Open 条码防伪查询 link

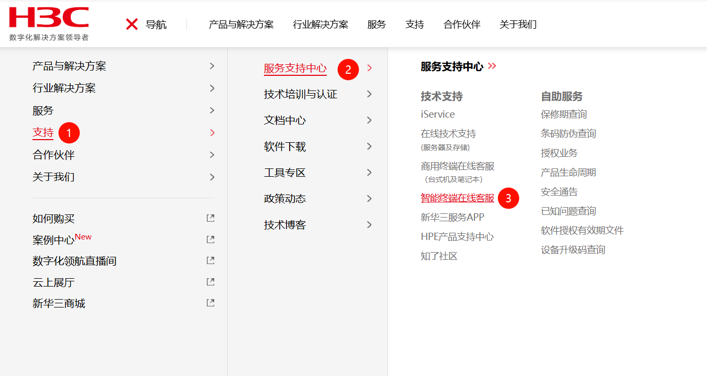[568, 134]
